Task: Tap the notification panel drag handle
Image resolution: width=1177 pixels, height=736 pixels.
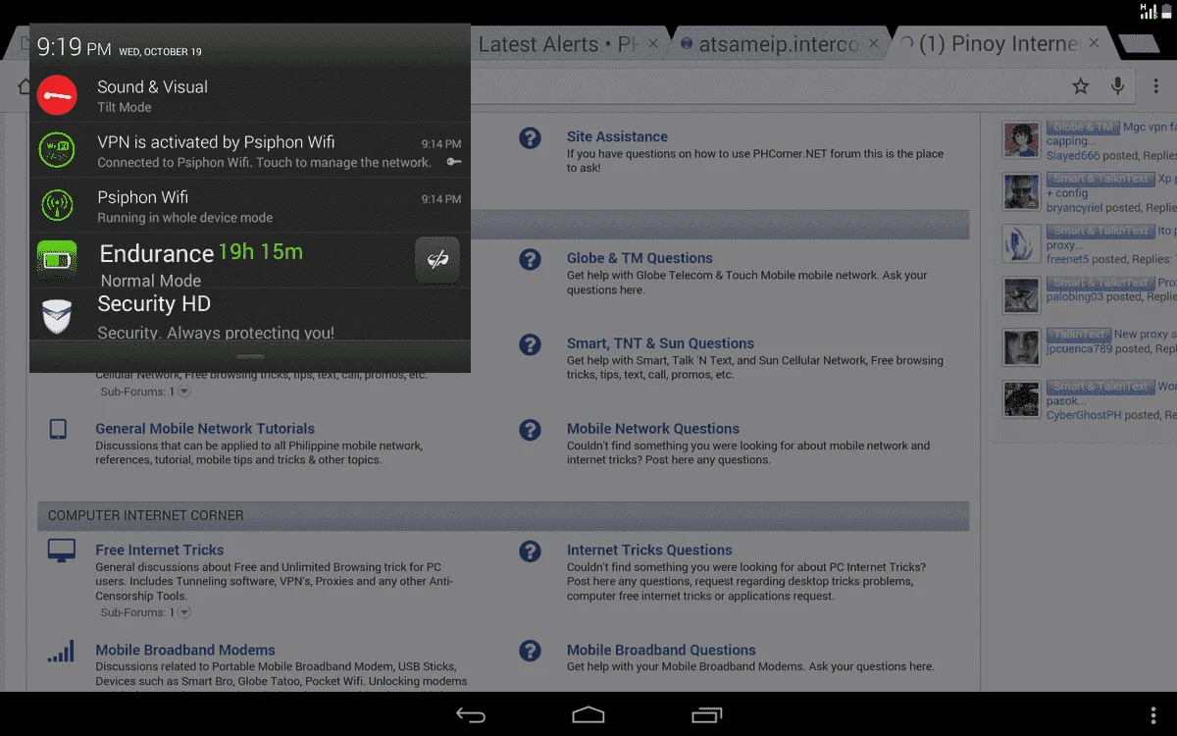Action: (x=250, y=356)
